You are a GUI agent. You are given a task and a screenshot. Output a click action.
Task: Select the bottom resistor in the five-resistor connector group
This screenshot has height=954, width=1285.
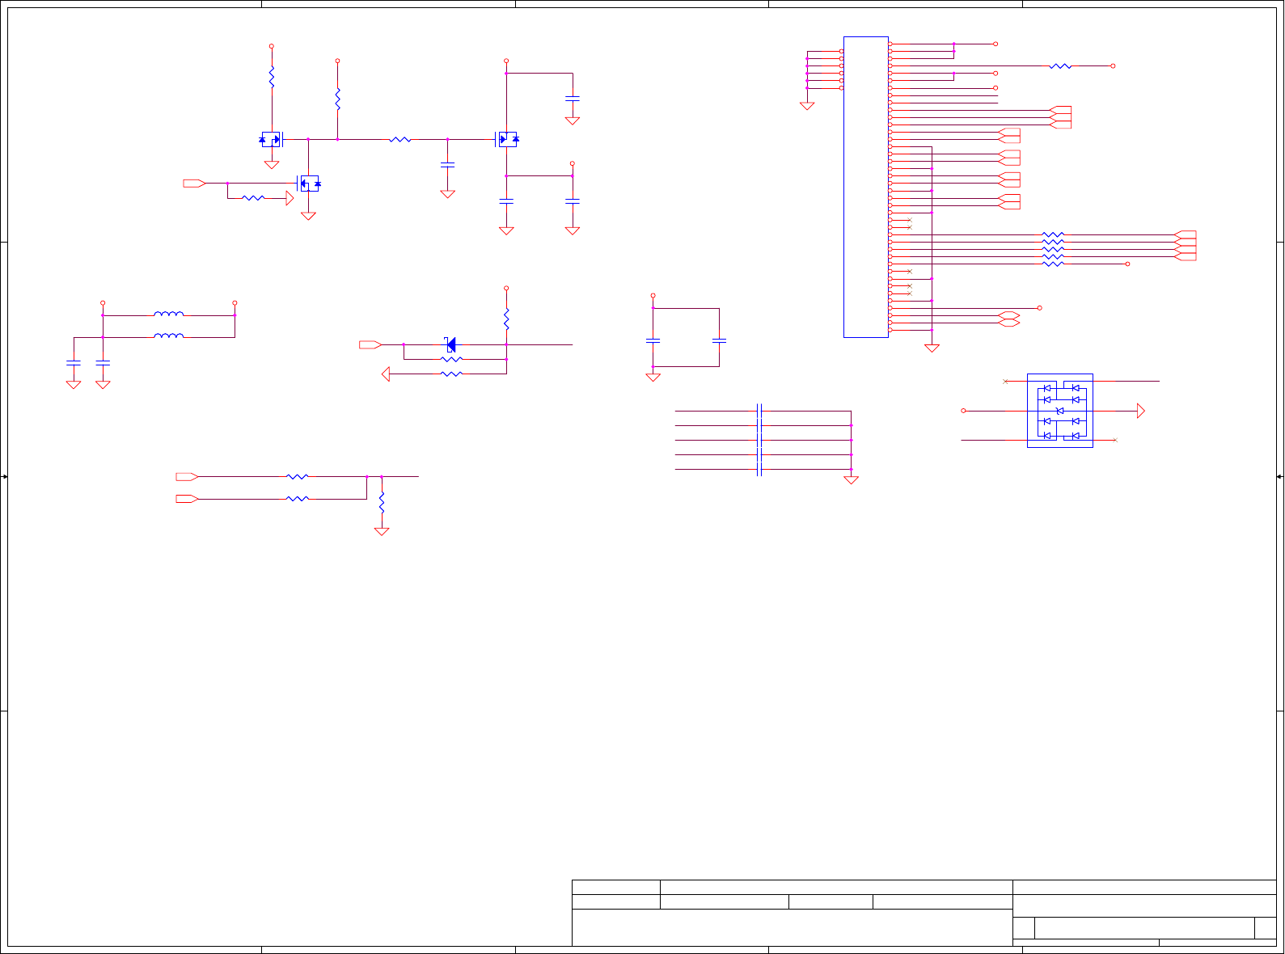coord(1053,264)
